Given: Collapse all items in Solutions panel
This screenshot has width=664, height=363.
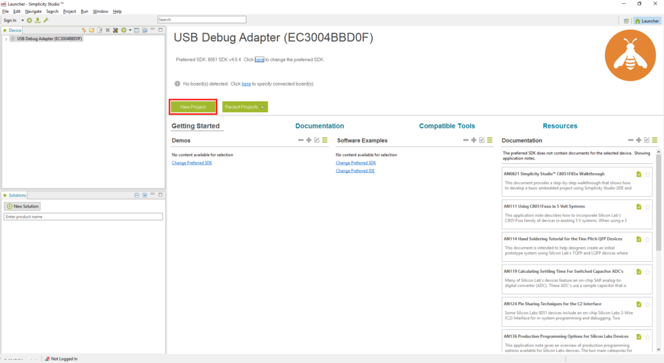Looking at the screenshot, I should click(x=136, y=195).
